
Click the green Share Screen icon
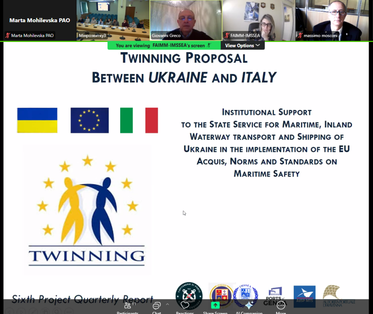pyautogui.click(x=215, y=305)
